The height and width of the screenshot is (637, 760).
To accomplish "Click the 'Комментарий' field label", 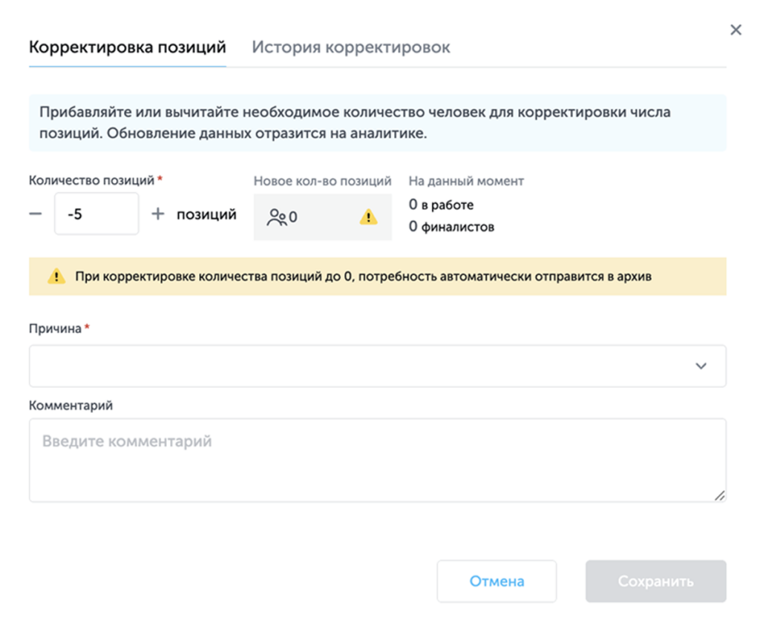I will pyautogui.click(x=71, y=406).
